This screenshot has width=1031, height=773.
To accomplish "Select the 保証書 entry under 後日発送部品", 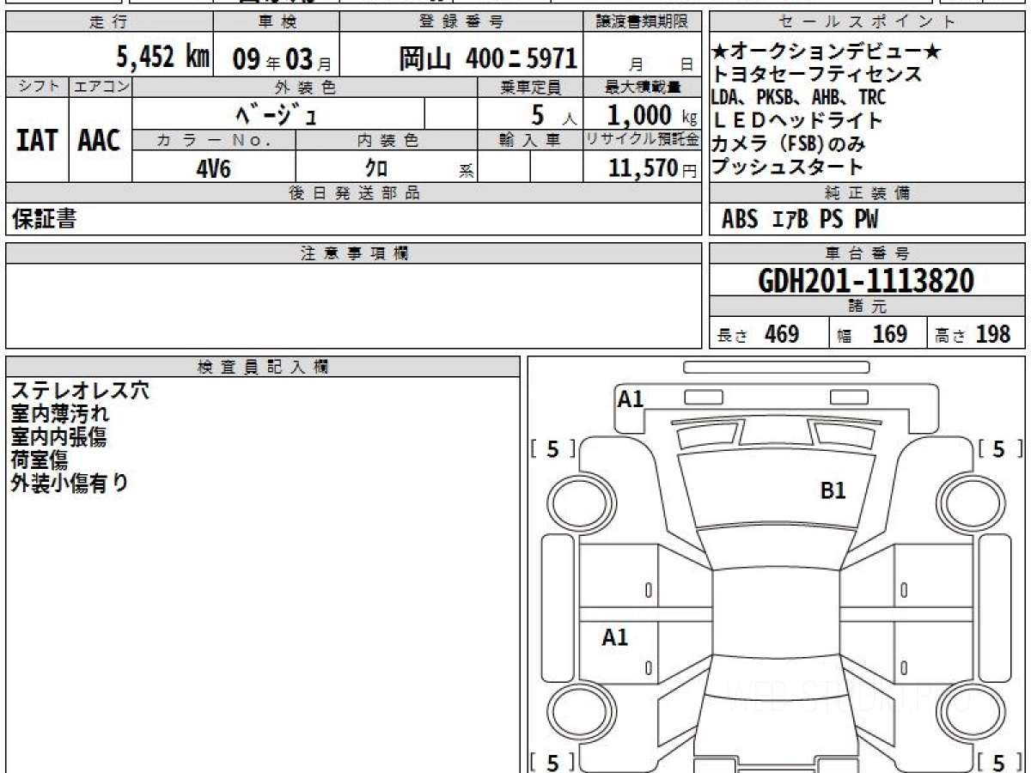I will (44, 220).
